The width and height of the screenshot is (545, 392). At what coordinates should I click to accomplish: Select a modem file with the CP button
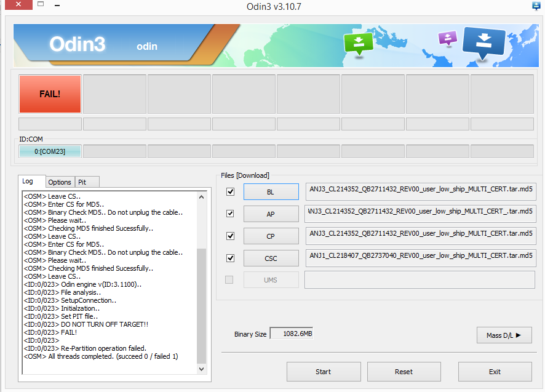(x=271, y=236)
